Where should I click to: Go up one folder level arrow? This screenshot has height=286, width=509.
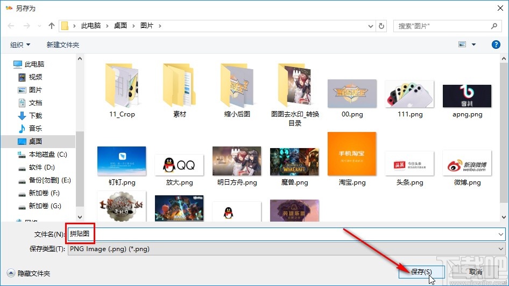[x=51, y=26]
